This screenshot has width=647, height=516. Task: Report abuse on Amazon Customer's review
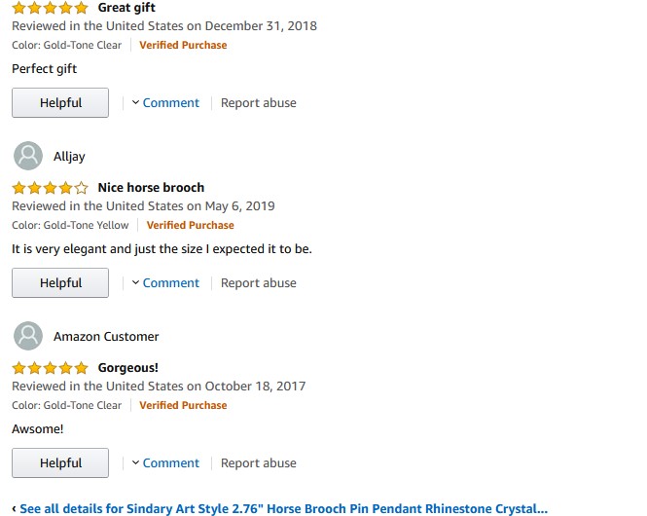(x=259, y=463)
